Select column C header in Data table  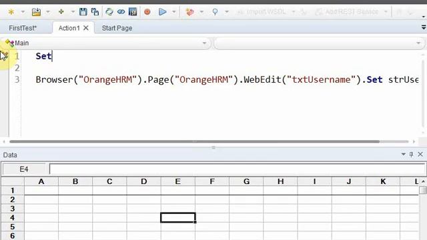109,181
